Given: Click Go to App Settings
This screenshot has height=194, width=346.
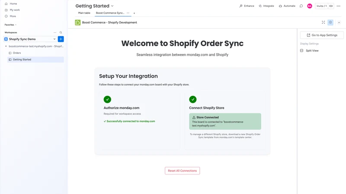Looking at the screenshot, I should (322, 35).
